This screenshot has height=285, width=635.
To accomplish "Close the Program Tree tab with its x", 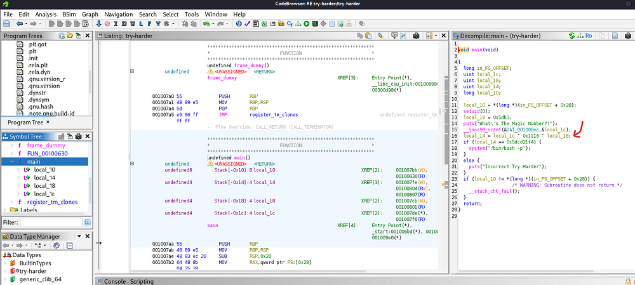I will [x=49, y=123].
